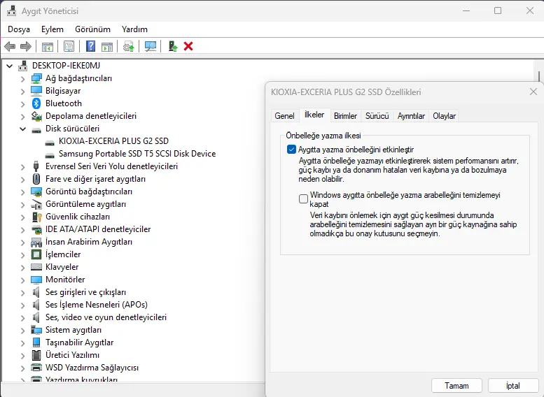The image size is (544, 397).
Task: Click the WSD Yazdırma Sağlayıcısı printer icon
Action: point(36,368)
